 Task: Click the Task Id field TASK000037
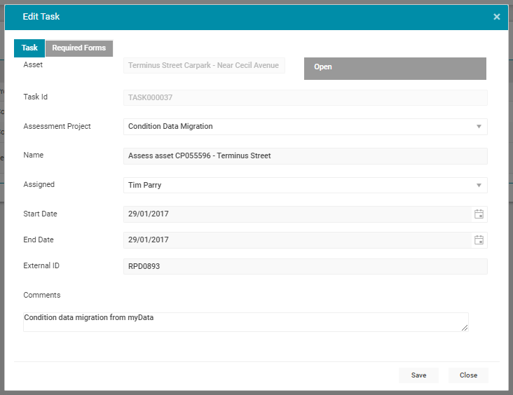coord(305,98)
